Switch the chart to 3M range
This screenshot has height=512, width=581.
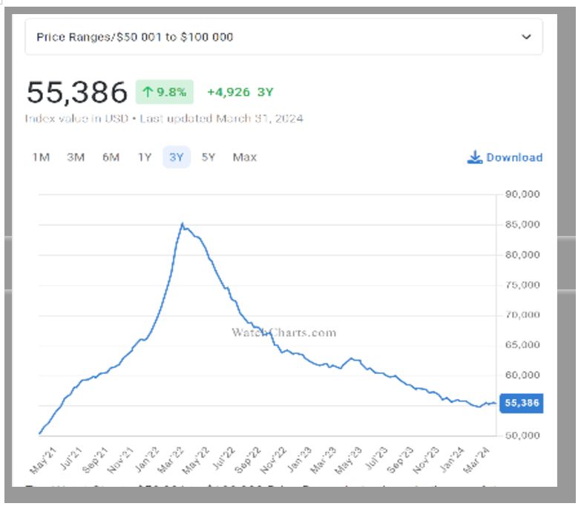(76, 157)
